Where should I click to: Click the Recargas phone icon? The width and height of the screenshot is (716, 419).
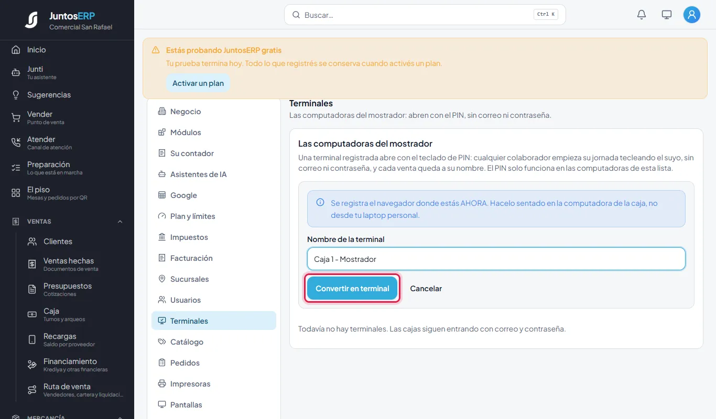click(32, 340)
